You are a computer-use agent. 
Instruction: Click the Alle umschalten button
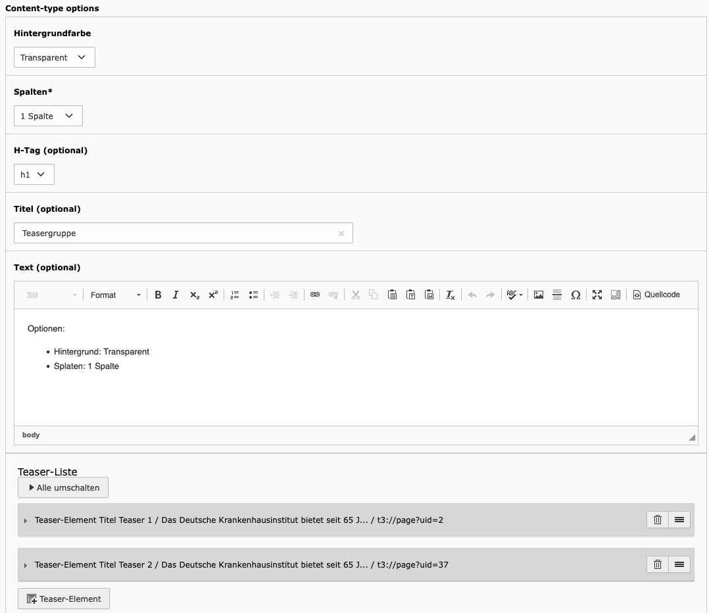click(x=63, y=488)
